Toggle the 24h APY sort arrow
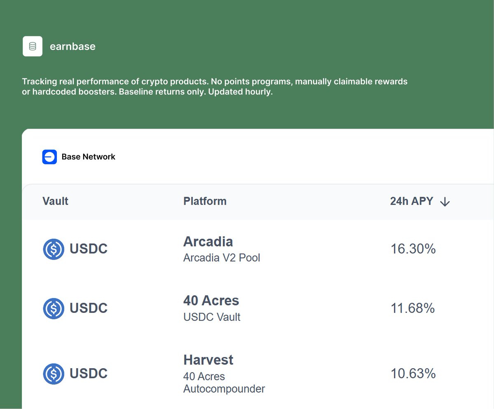The width and height of the screenshot is (494, 409). [x=445, y=202]
